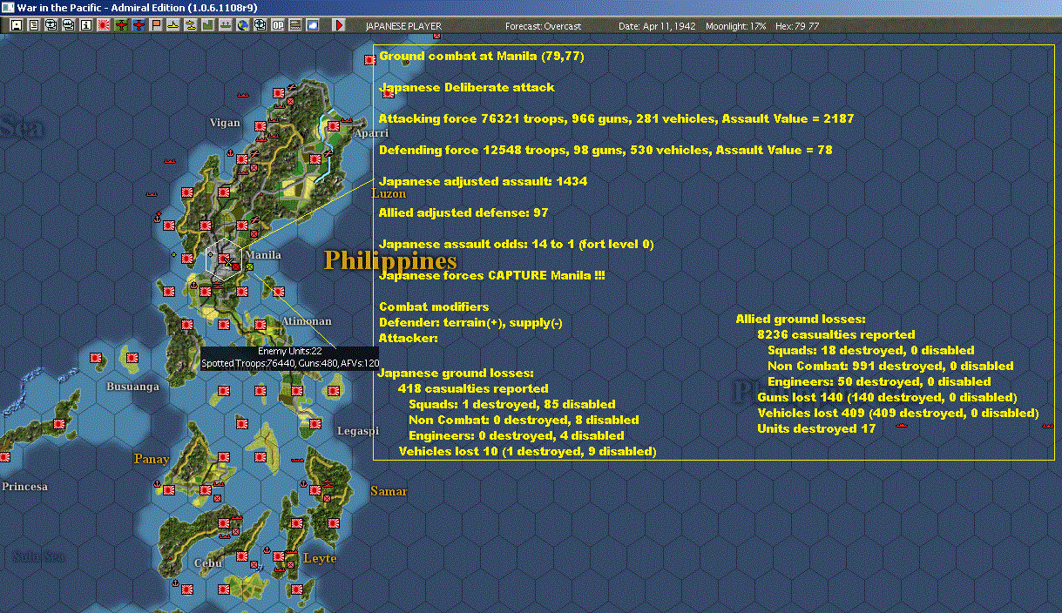
Task: Click '418 casualties reported' line
Action: click(x=473, y=388)
